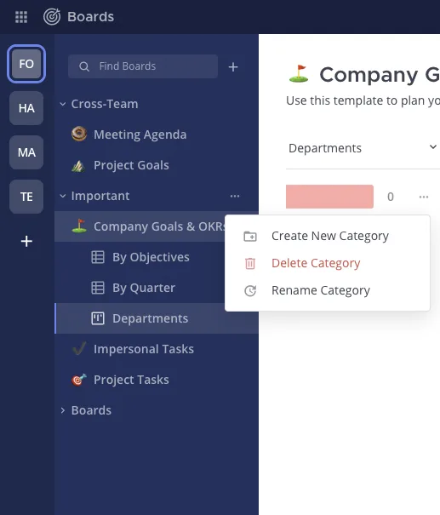Image resolution: width=440 pixels, height=515 pixels.
Task: Click the Cross-Team category label
Action: (x=105, y=104)
